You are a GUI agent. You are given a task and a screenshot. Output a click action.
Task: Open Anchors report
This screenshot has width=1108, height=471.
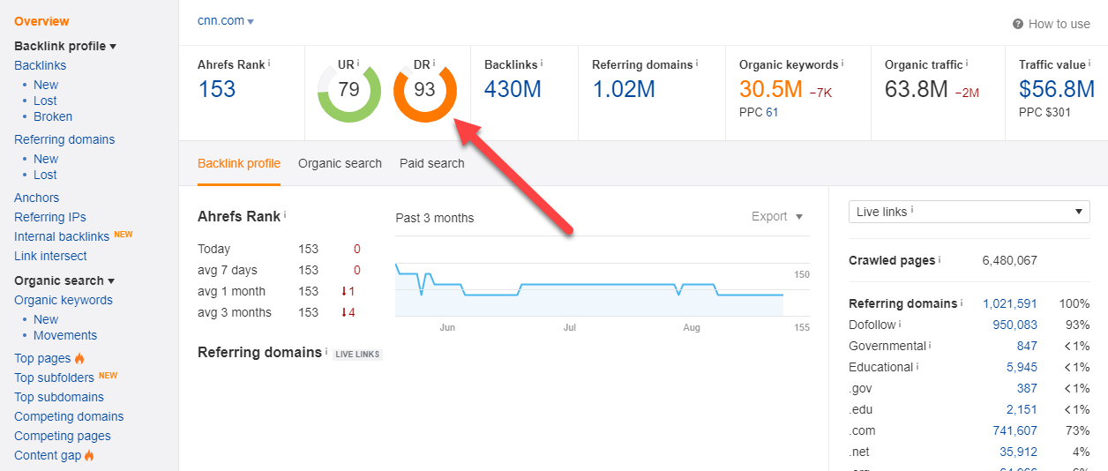coord(37,198)
